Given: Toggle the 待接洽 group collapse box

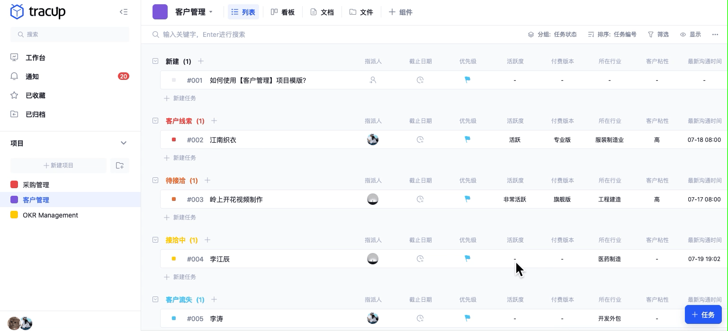Looking at the screenshot, I should (155, 180).
